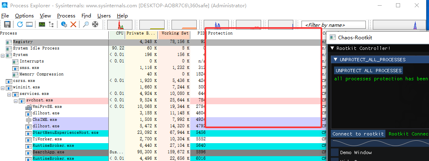The image size is (429, 161).
Task: Collapse the svchost.exe tree node
Action: (x=16, y=101)
